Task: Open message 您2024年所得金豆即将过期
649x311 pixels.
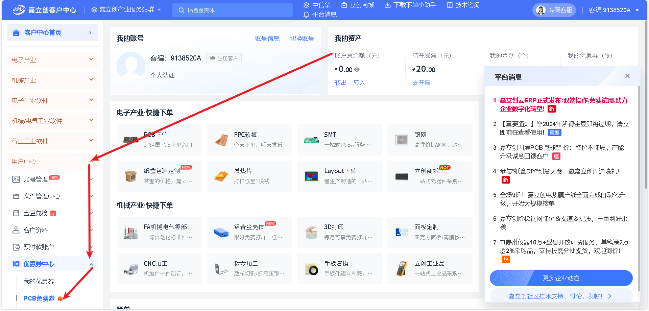Action: point(564,128)
